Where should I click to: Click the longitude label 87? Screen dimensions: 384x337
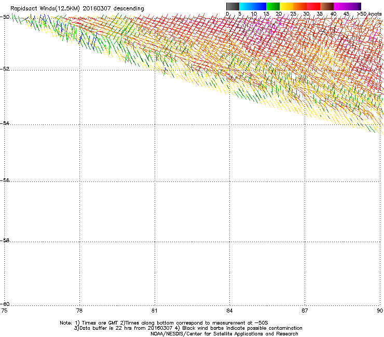305,311
